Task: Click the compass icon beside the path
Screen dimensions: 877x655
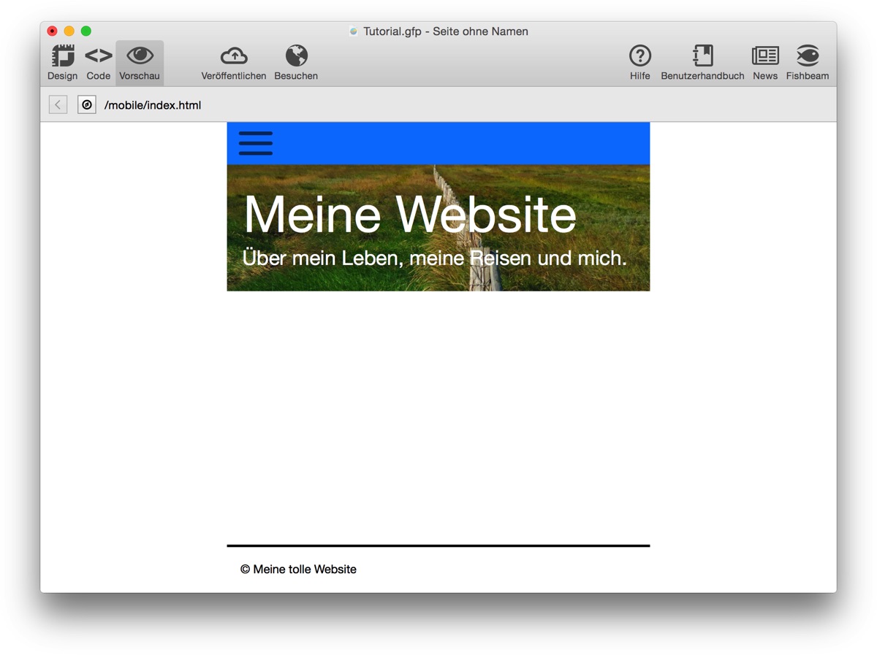Action: click(x=87, y=105)
